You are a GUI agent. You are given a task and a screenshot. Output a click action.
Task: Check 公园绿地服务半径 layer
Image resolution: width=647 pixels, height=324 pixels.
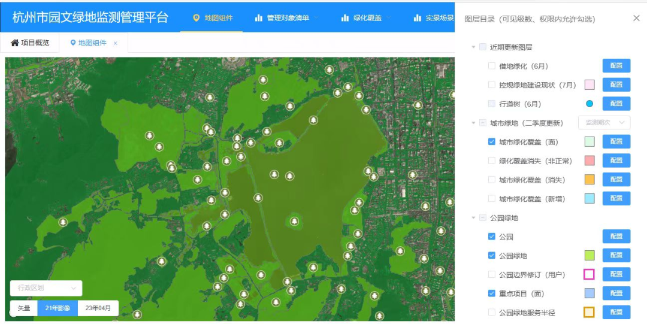(492, 313)
